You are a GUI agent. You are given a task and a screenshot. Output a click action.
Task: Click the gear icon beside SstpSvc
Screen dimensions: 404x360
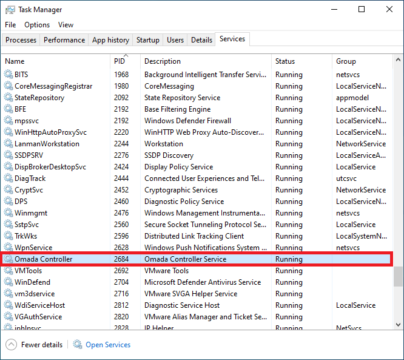tap(8, 225)
